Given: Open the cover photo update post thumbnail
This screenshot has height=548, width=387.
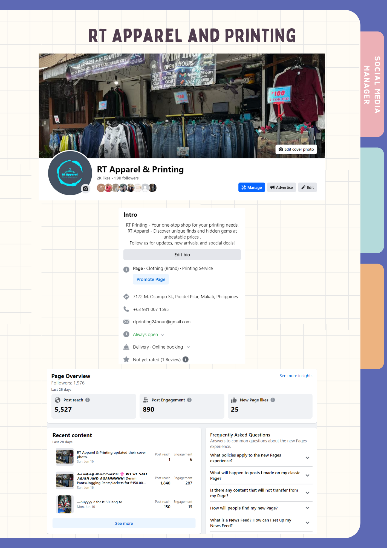Looking at the screenshot, I should pos(65,457).
